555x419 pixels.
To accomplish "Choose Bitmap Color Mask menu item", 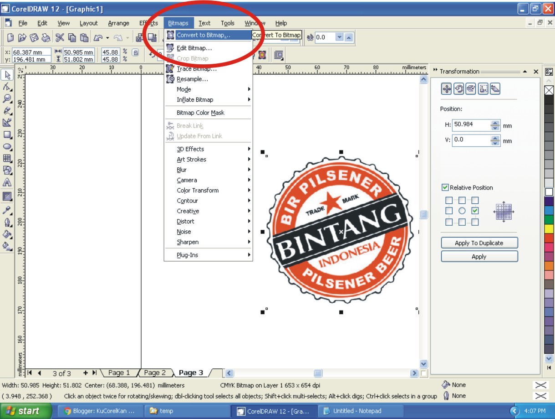I will 208,113.
